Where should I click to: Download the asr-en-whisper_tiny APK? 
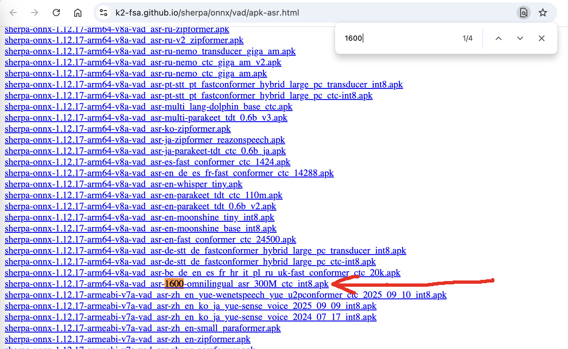[x=123, y=184]
